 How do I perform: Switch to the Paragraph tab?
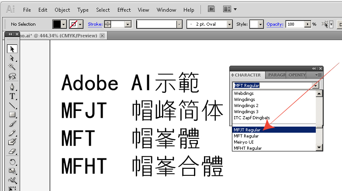pos(276,75)
